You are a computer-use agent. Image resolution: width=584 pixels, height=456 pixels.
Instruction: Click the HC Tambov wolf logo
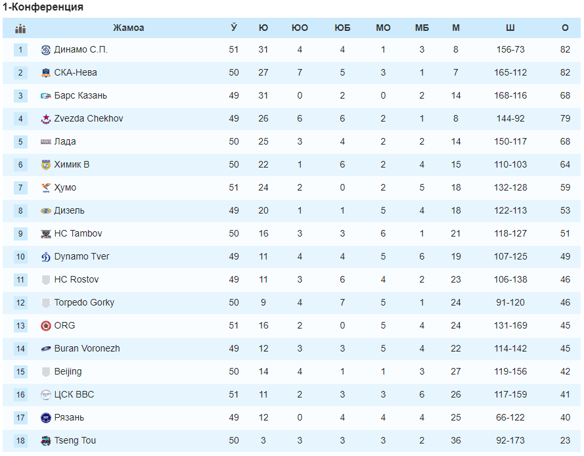tap(46, 234)
